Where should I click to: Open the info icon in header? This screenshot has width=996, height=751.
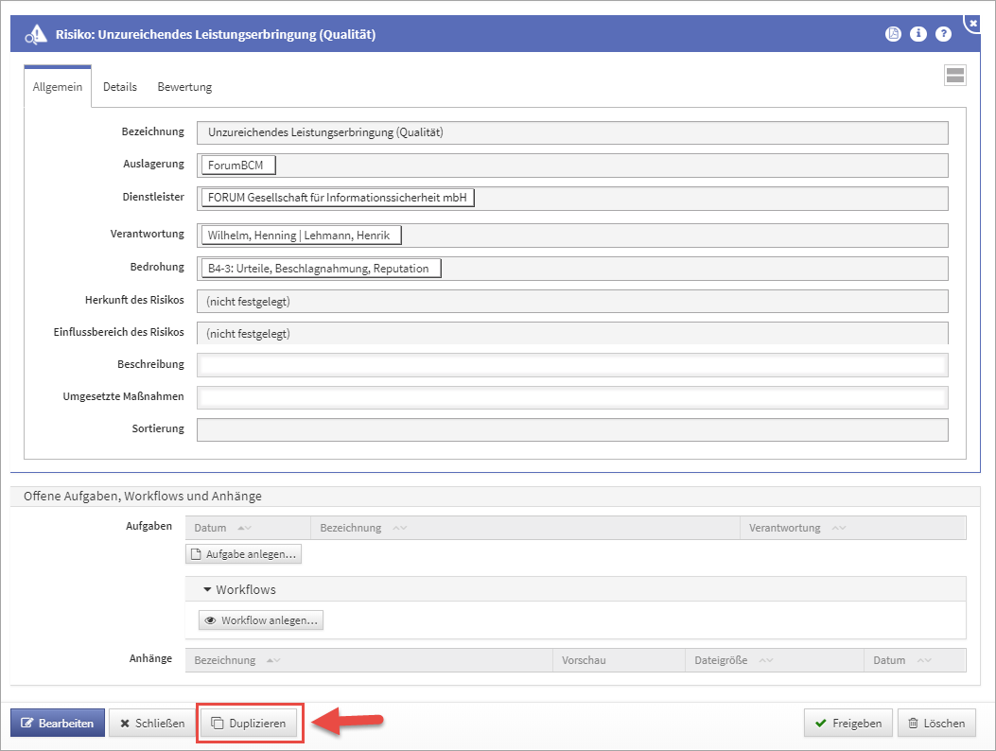click(x=917, y=34)
